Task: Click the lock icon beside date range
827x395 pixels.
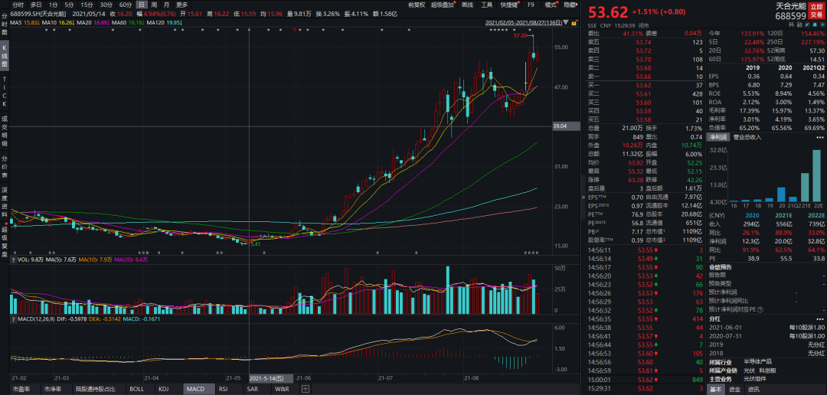Action: 573,23
